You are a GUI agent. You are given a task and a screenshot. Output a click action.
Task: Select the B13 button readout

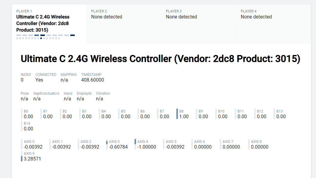click(x=281, y=114)
